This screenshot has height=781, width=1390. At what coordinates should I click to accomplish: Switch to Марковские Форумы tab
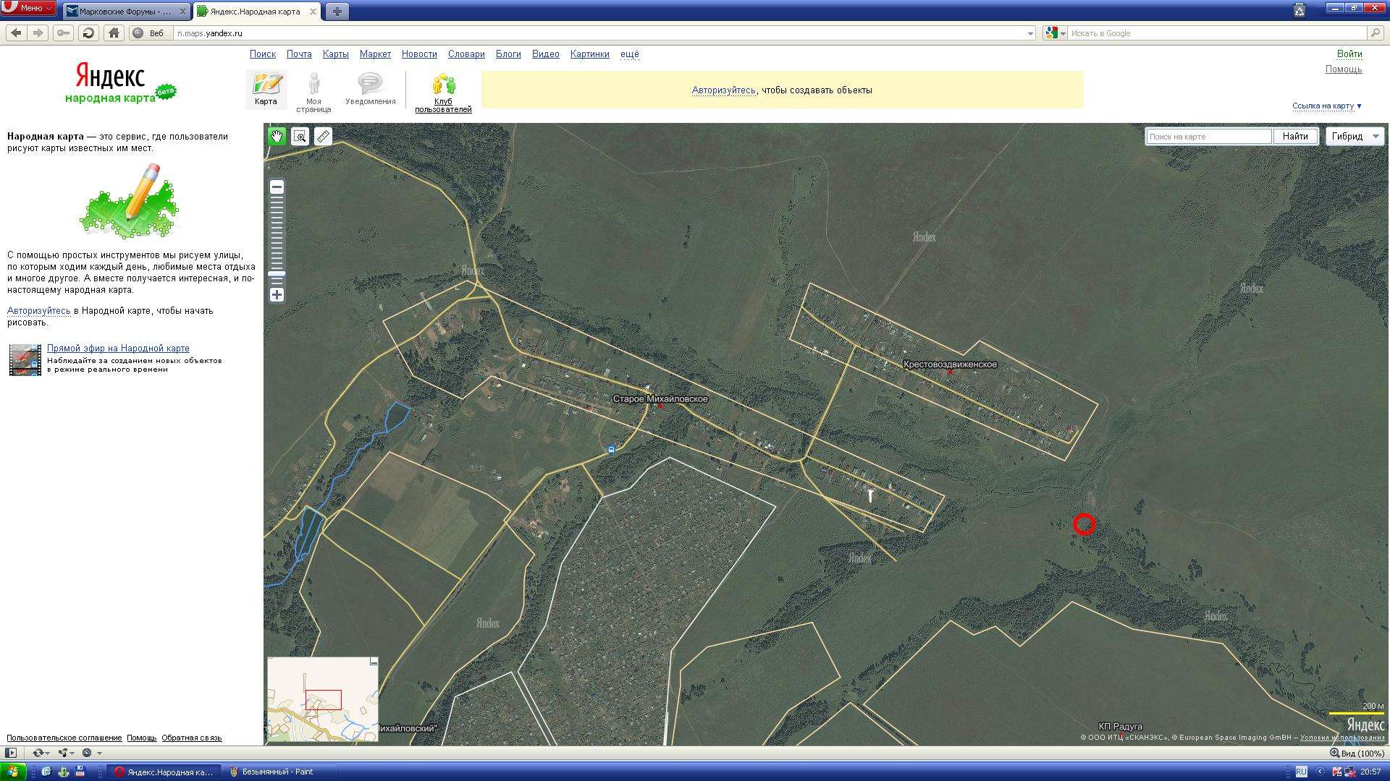[127, 12]
